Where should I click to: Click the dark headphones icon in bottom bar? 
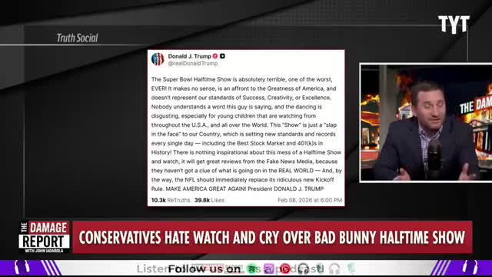[303, 269]
